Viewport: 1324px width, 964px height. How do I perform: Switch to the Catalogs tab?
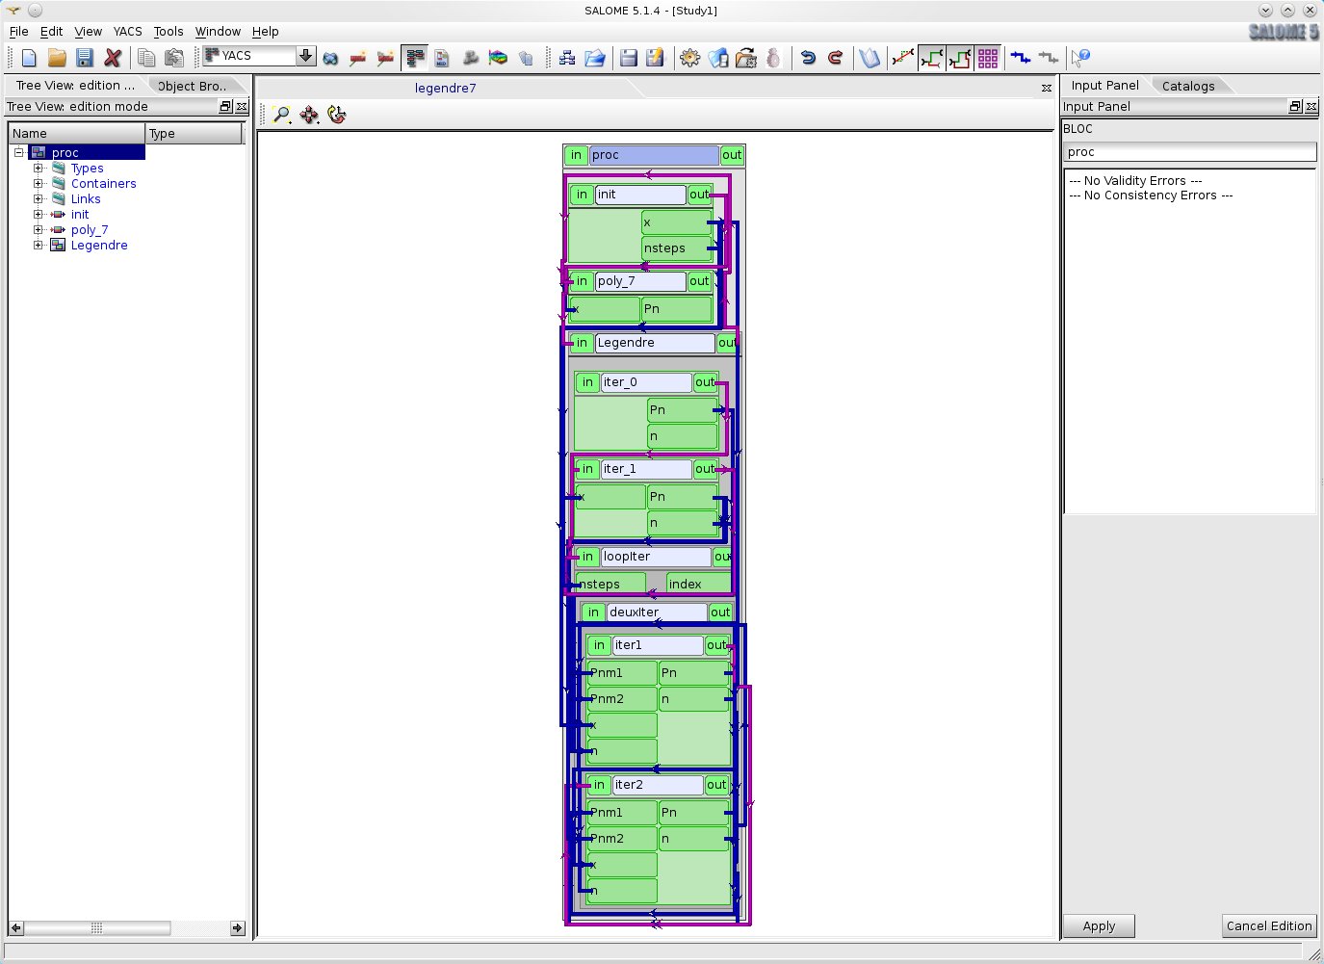1188,86
